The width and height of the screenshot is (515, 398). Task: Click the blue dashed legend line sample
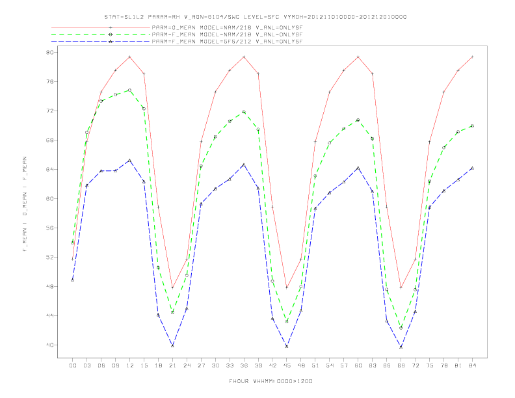101,42
